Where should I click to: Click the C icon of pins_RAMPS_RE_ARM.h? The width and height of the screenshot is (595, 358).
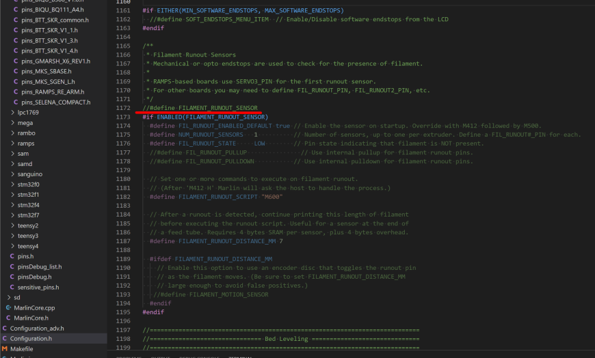(16, 92)
